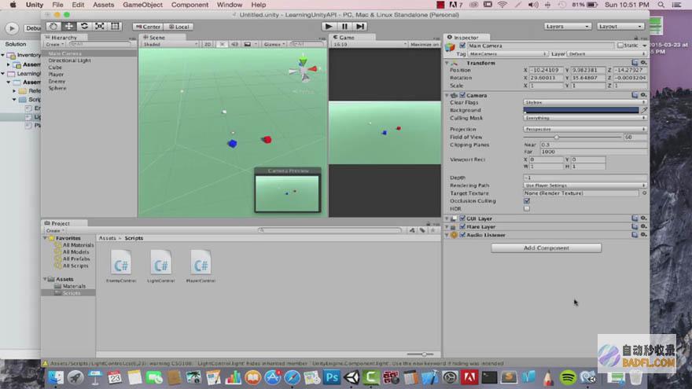Open Audio Listener component gear menu
Screen dimensions: 692x389
tap(643, 235)
